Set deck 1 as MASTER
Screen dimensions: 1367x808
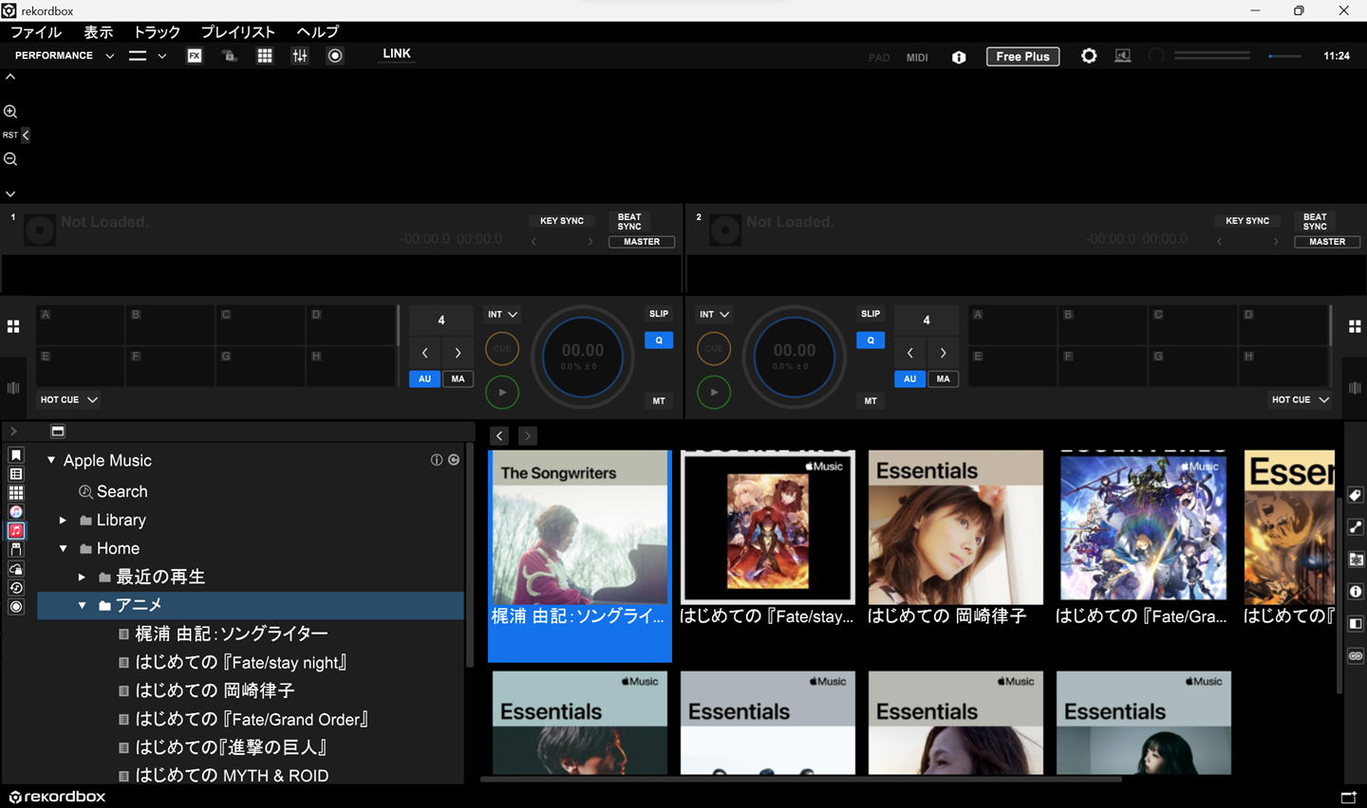tap(642, 242)
